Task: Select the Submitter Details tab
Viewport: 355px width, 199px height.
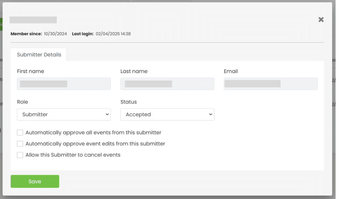Action: coord(38,54)
